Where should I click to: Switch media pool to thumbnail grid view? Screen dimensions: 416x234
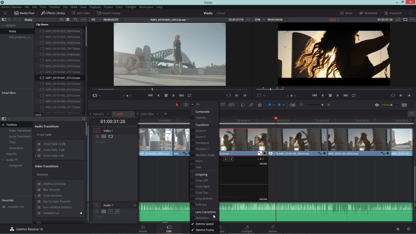[61, 19]
